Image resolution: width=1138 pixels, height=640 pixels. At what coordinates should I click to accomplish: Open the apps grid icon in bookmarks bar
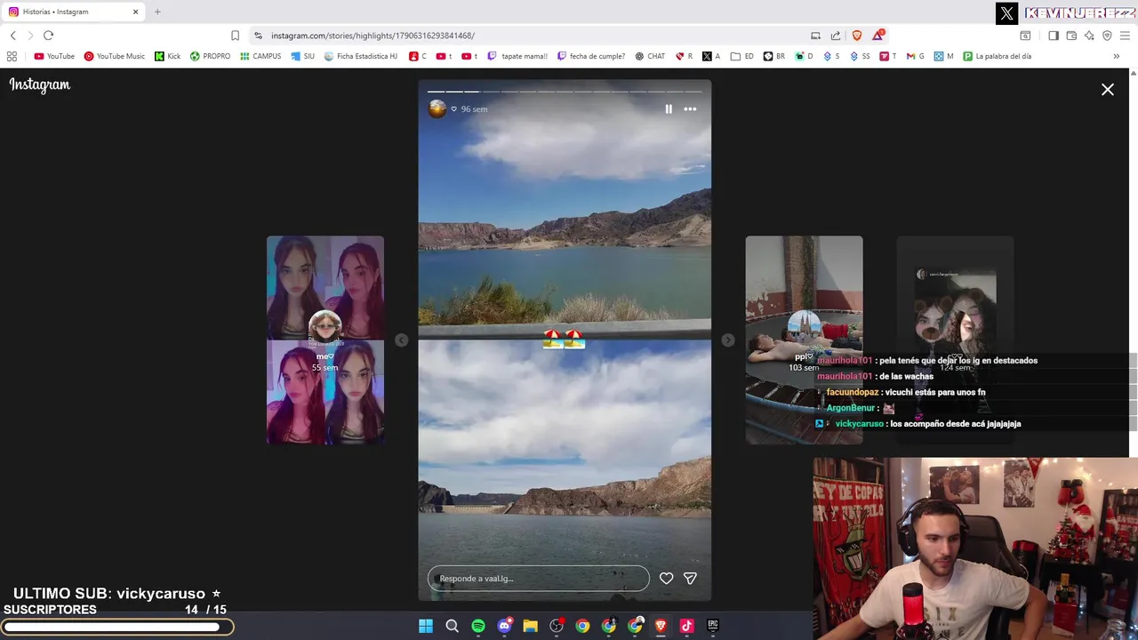pyautogui.click(x=12, y=56)
